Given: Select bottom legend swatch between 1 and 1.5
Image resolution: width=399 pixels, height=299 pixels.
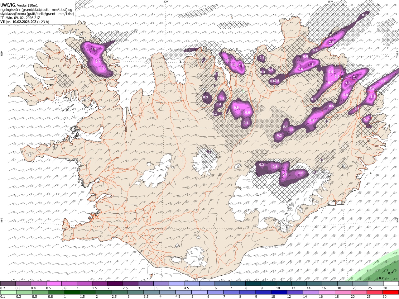Looking at the screenshot, I should point(72,292).
